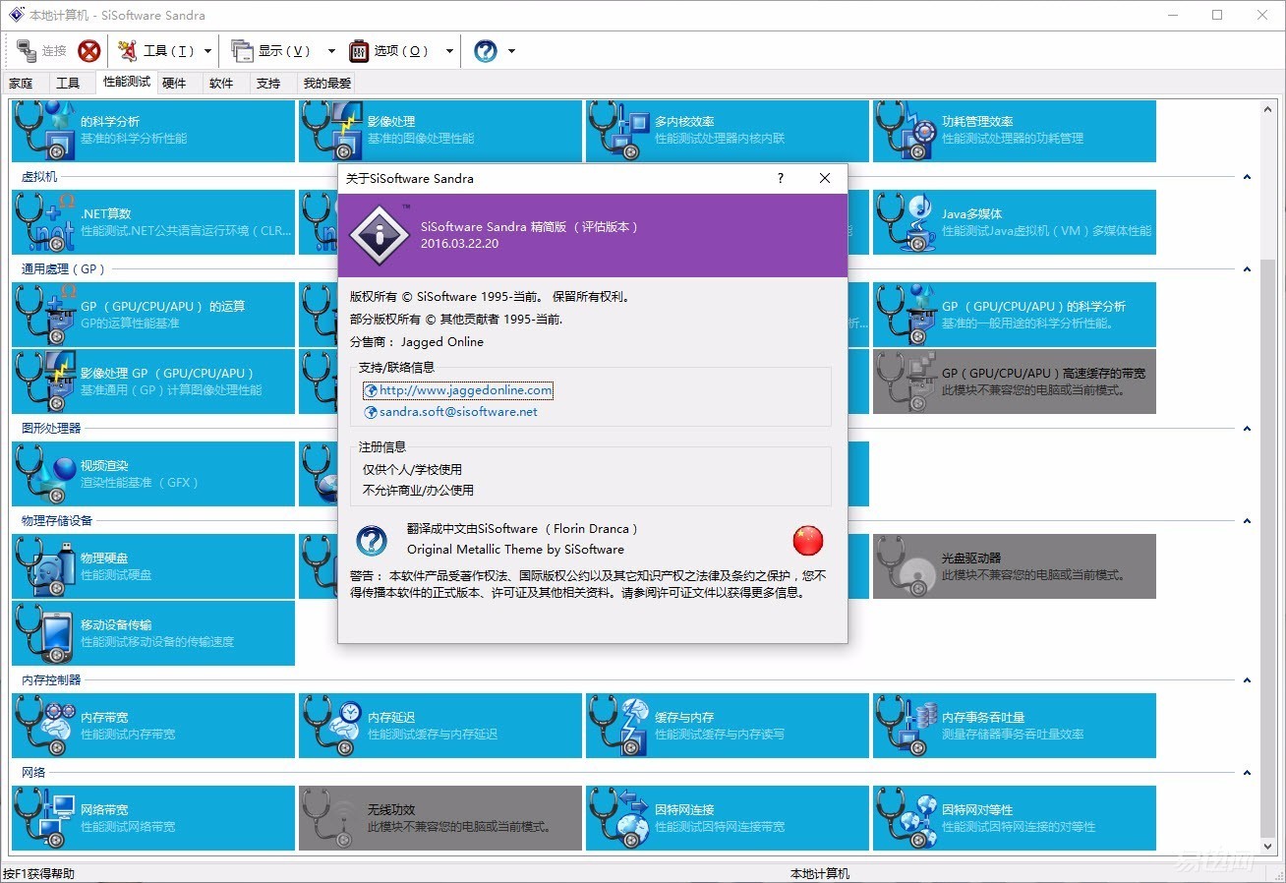This screenshot has width=1286, height=883.
Task: Open the 工具 (T) tools menu
Action: click(x=156, y=51)
